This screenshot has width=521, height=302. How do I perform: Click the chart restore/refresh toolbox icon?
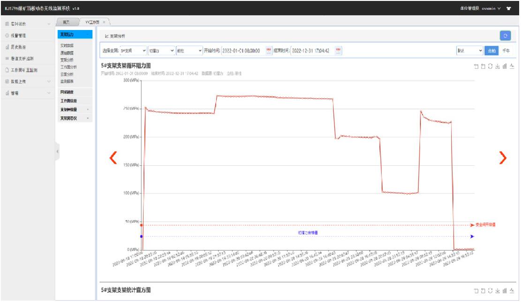(x=491, y=66)
